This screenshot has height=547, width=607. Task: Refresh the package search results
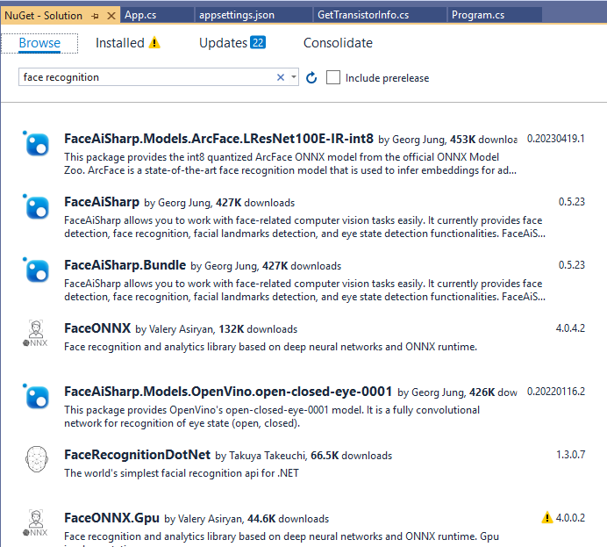tap(311, 78)
